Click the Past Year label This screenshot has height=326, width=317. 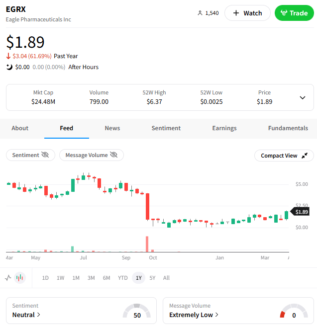coord(66,56)
